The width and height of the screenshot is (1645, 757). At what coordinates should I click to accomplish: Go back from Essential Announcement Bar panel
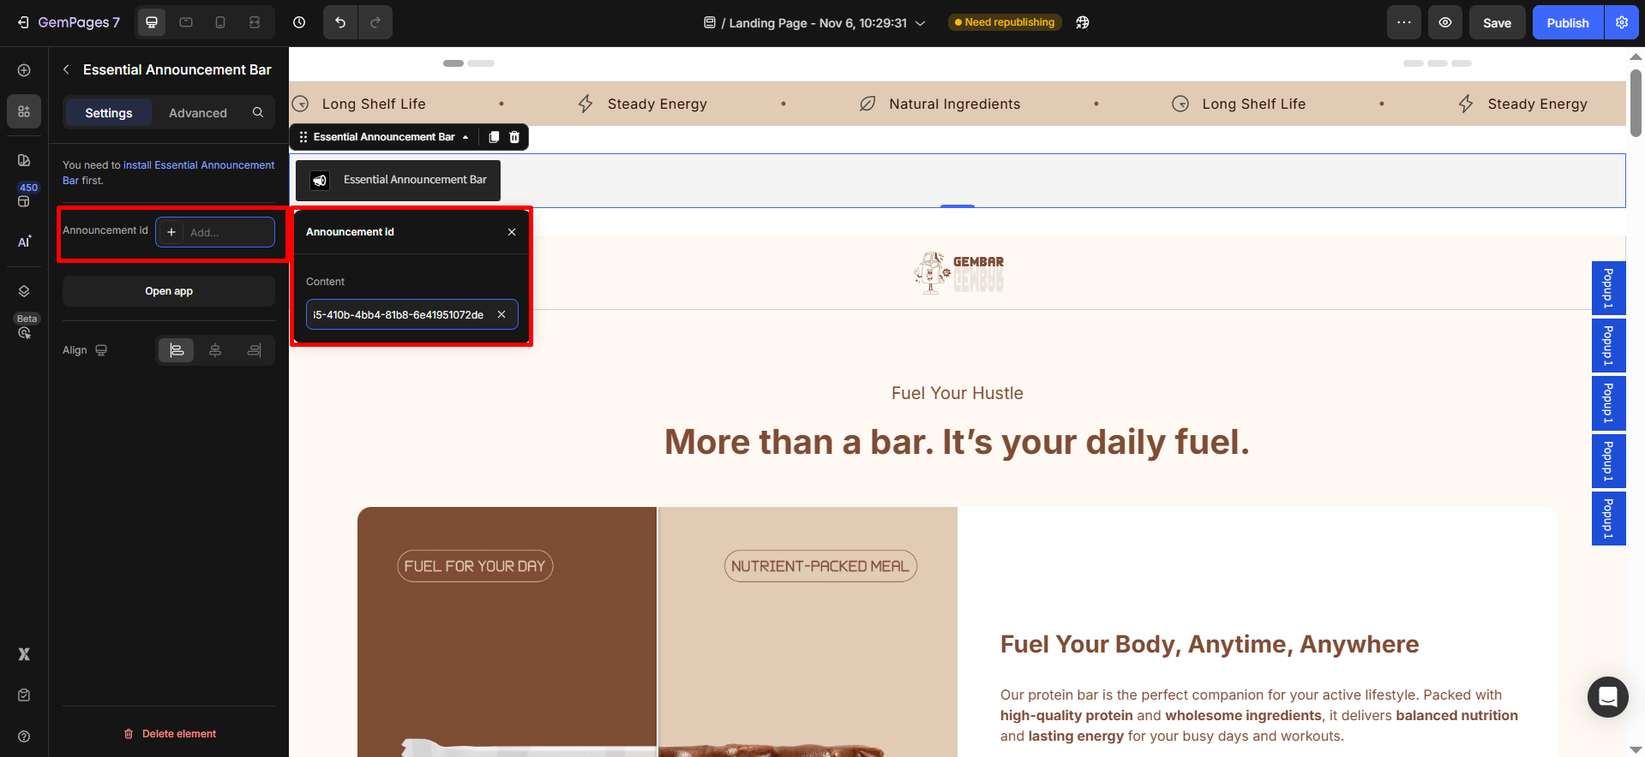(x=66, y=69)
